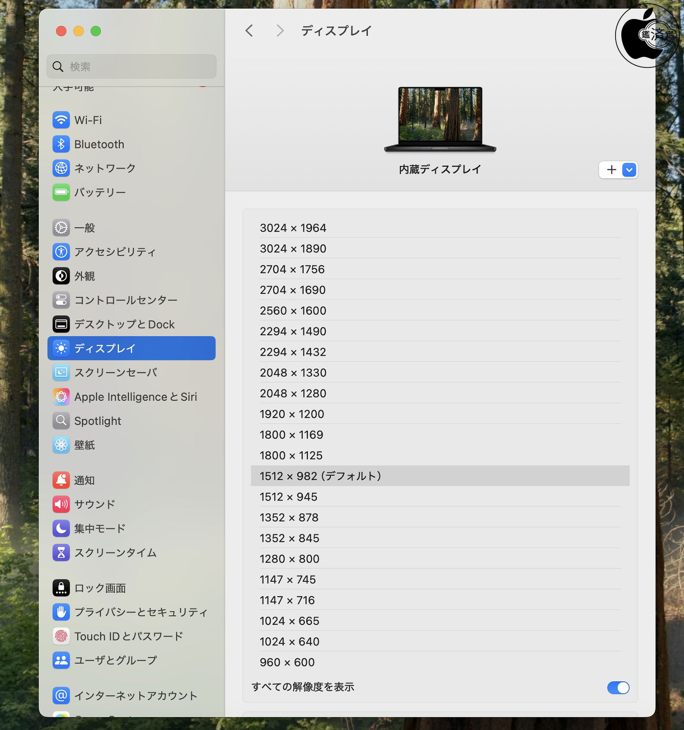Screen dimensions: 684x730
Task: Select the 3024 × 1964 resolution
Action: tap(293, 228)
